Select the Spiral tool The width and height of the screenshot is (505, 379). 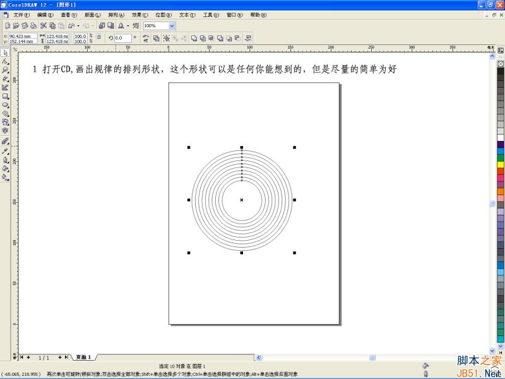tap(5, 114)
